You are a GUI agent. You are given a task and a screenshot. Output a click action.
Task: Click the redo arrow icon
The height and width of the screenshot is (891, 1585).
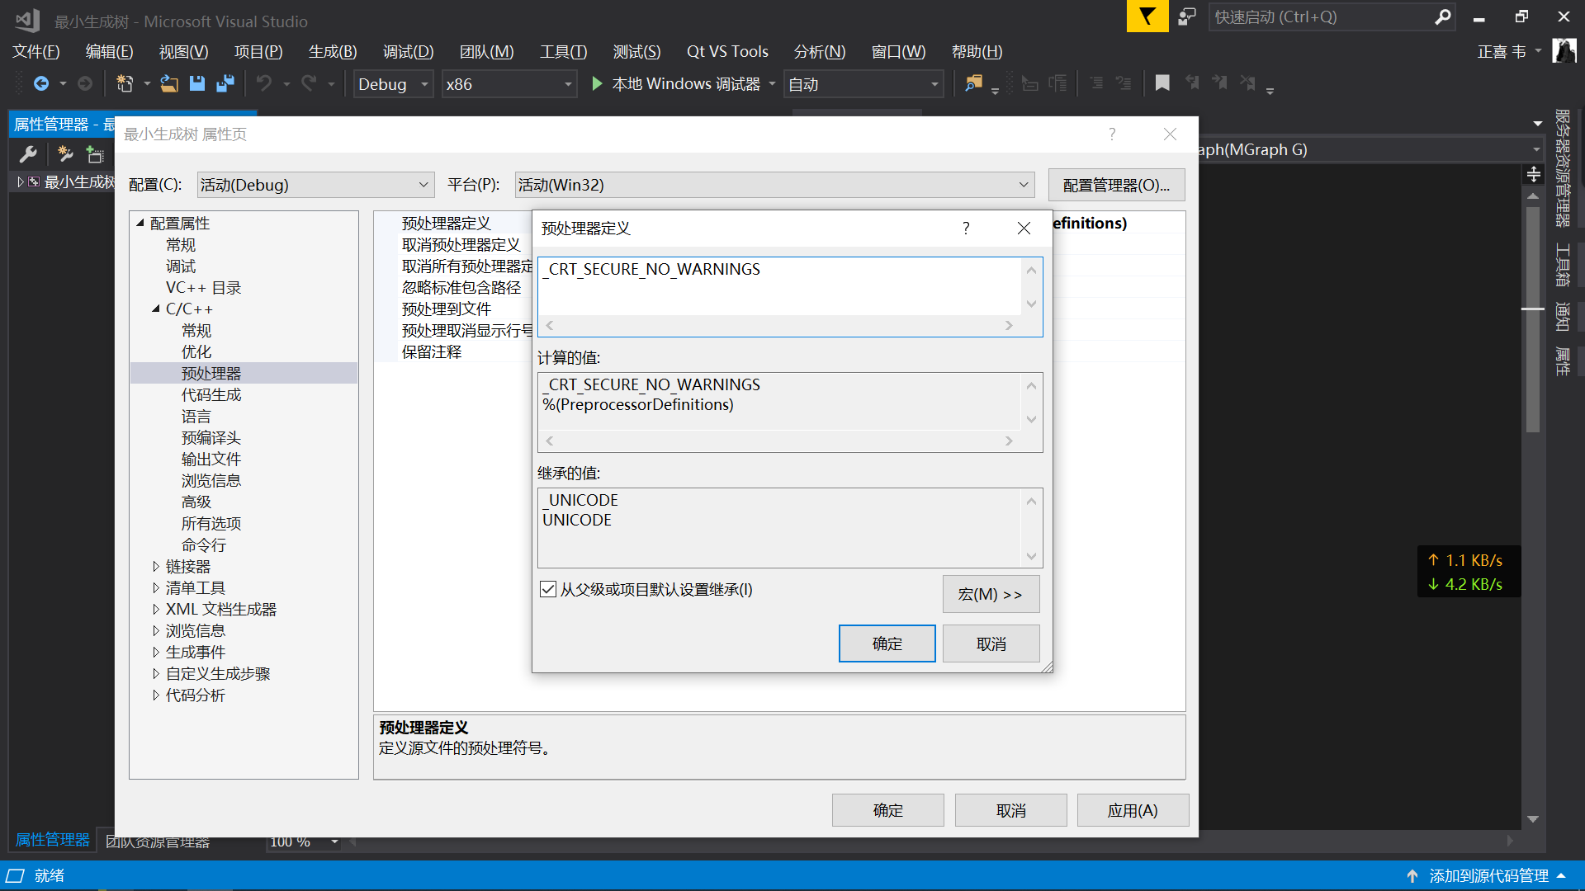pos(309,83)
